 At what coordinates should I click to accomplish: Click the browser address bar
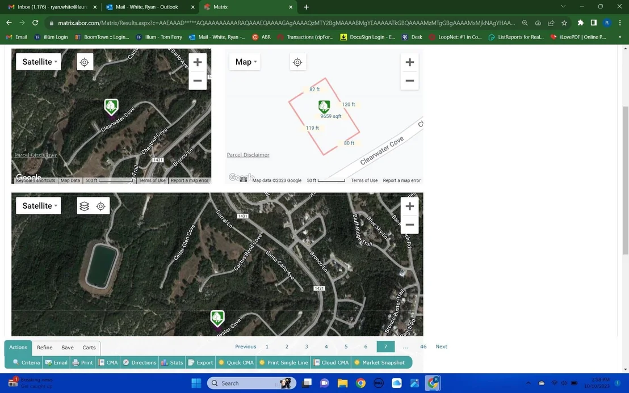[286, 23]
